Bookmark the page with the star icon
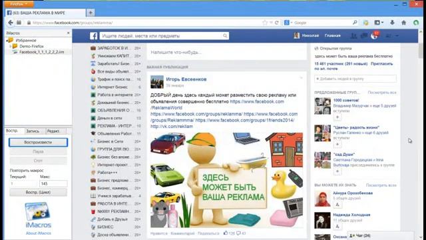The height and width of the screenshot is (240, 426). [265, 23]
